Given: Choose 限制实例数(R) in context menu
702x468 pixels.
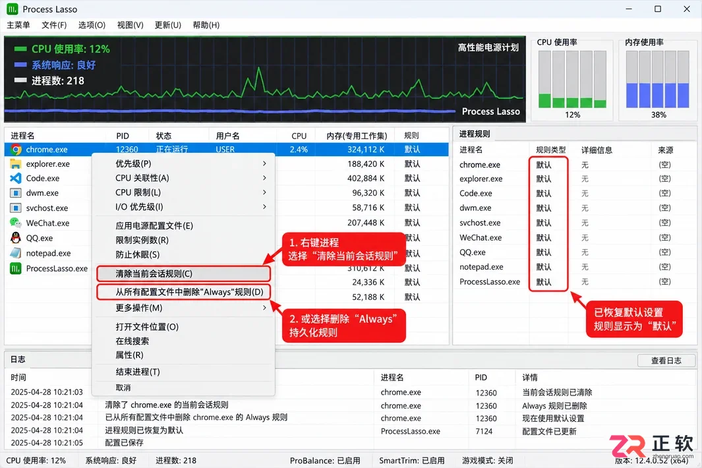Looking at the screenshot, I should pyautogui.click(x=183, y=240).
